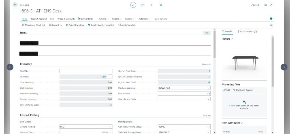
Task: Open card in new window icon
Action: point(265,5)
